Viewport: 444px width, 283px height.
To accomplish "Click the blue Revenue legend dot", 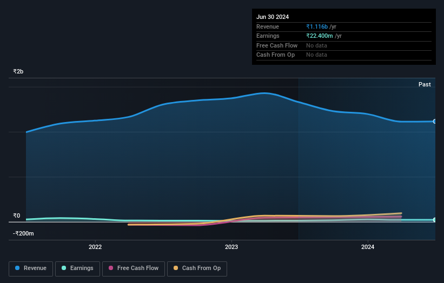I will coord(17,268).
